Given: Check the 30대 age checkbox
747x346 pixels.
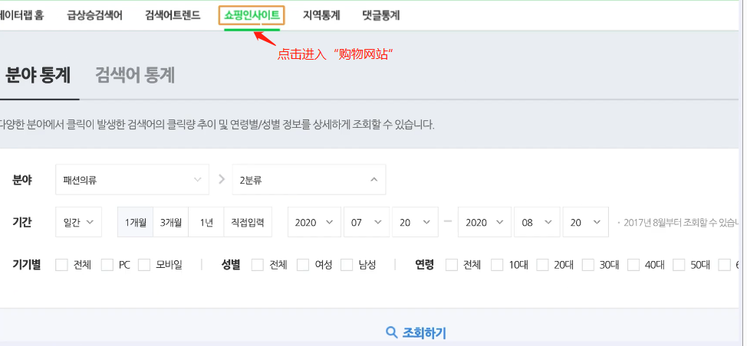Looking at the screenshot, I should click(588, 265).
